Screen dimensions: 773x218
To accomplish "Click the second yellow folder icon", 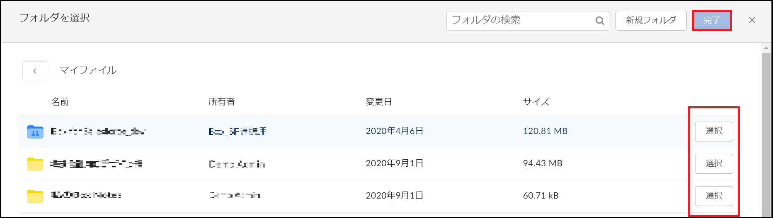I will pyautogui.click(x=35, y=164).
